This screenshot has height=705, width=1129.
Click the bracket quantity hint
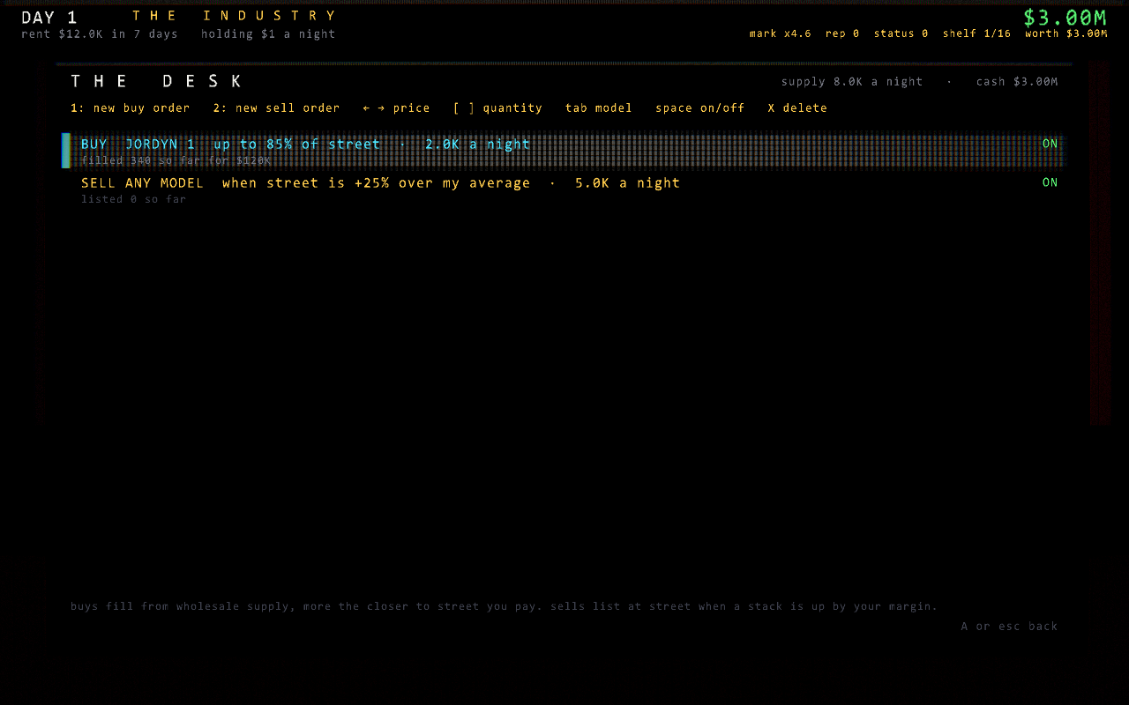[x=497, y=108]
